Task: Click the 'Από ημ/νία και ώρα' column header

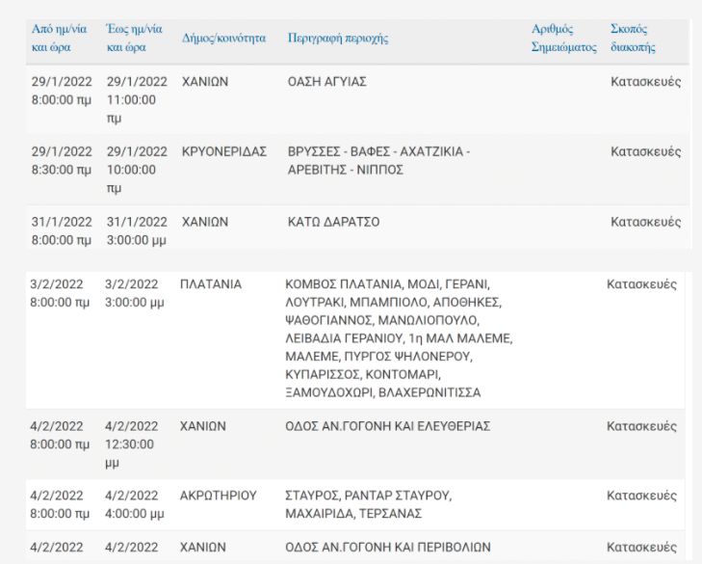Action: (x=59, y=38)
